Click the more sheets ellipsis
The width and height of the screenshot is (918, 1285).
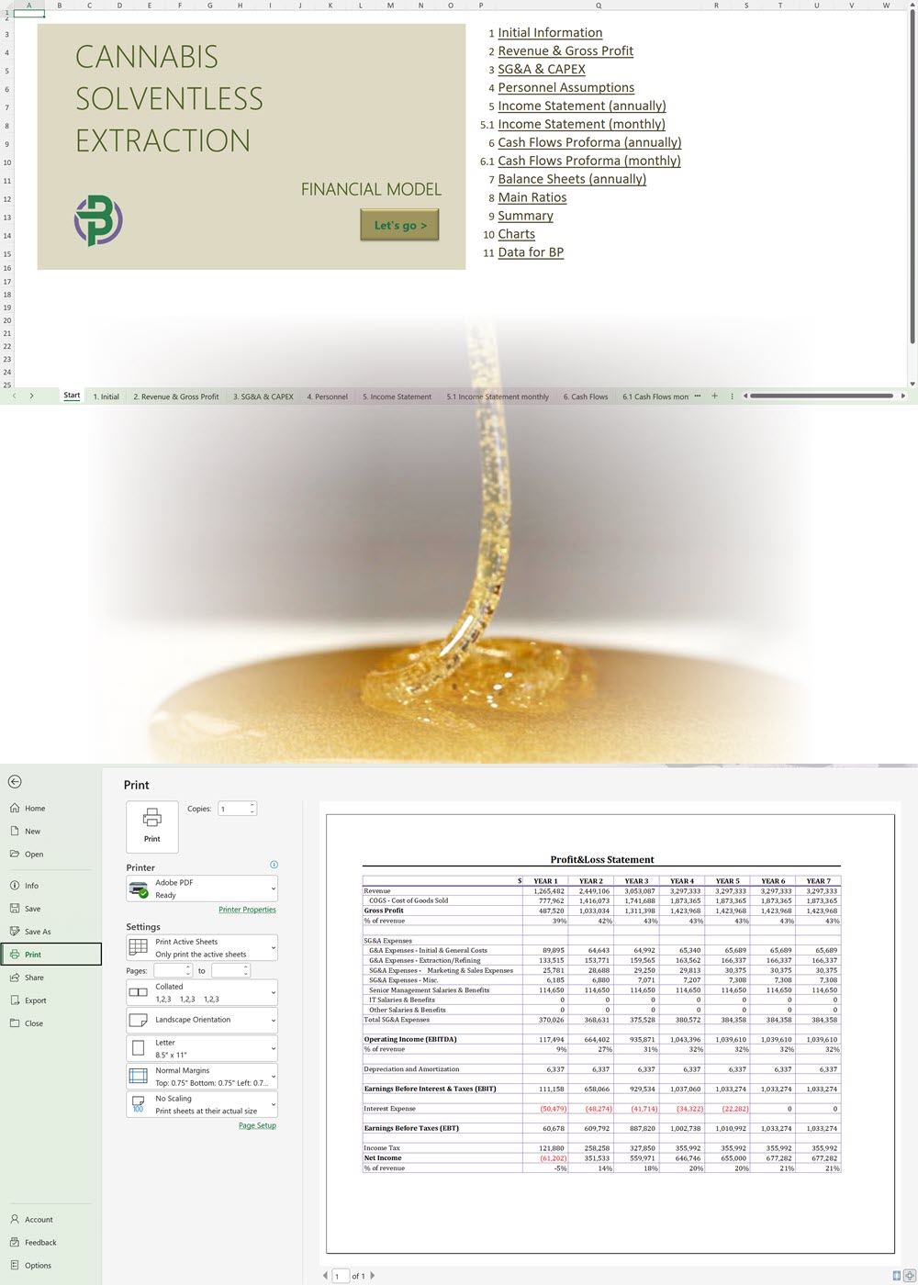(x=697, y=396)
